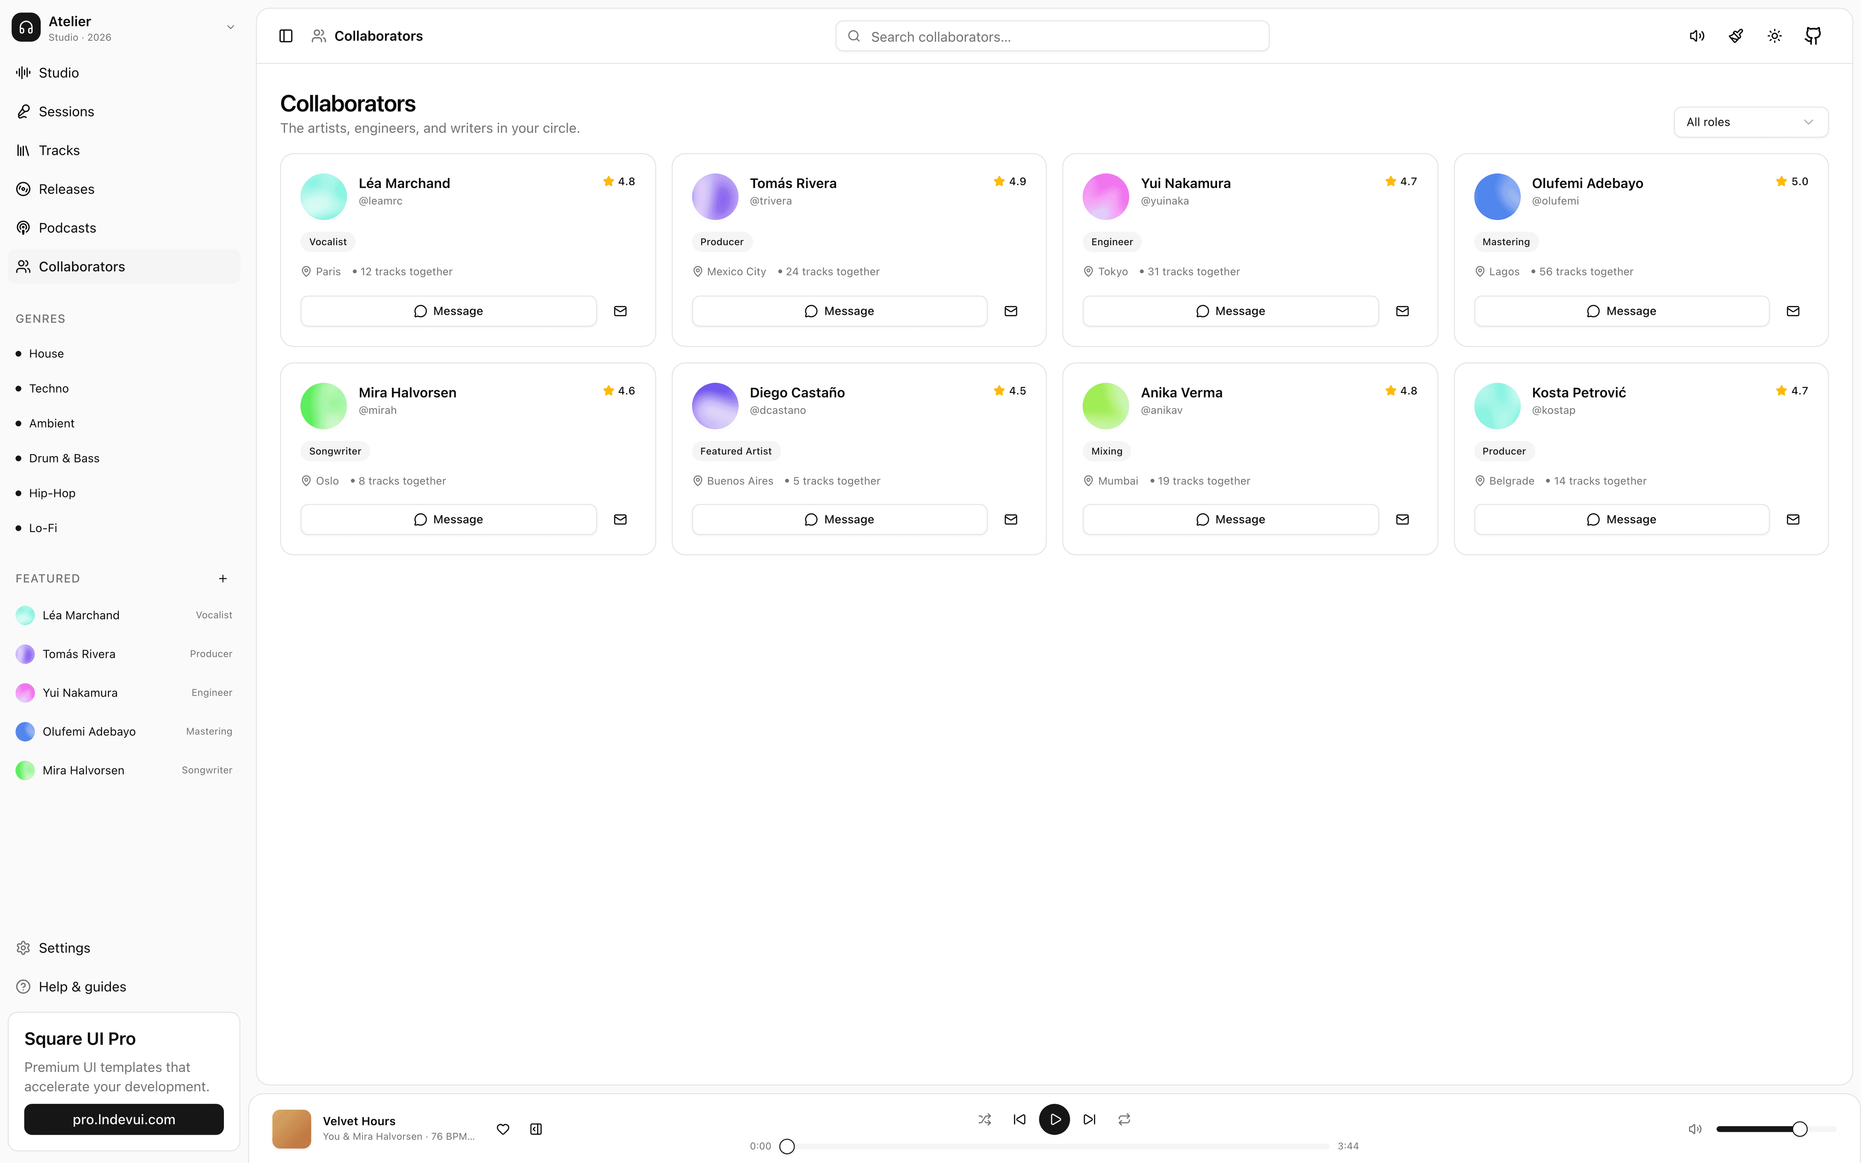Open Releases in the sidebar
This screenshot has height=1163, width=1861.
coord(124,189)
